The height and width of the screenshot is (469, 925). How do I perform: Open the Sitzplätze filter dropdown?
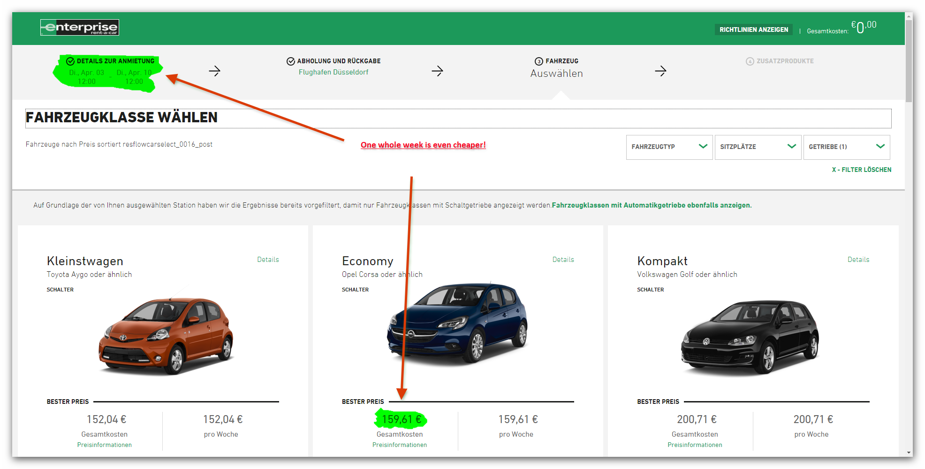[x=758, y=147]
